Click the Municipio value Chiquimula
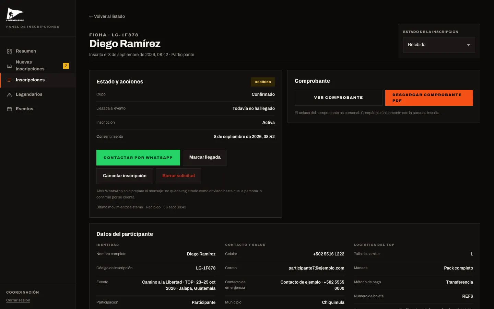 (333, 302)
